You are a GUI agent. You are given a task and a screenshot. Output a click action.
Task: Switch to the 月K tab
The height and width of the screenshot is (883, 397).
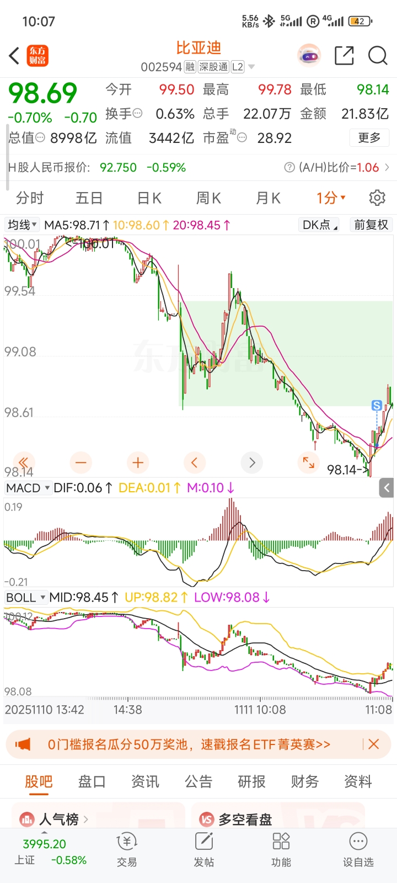coord(268,198)
